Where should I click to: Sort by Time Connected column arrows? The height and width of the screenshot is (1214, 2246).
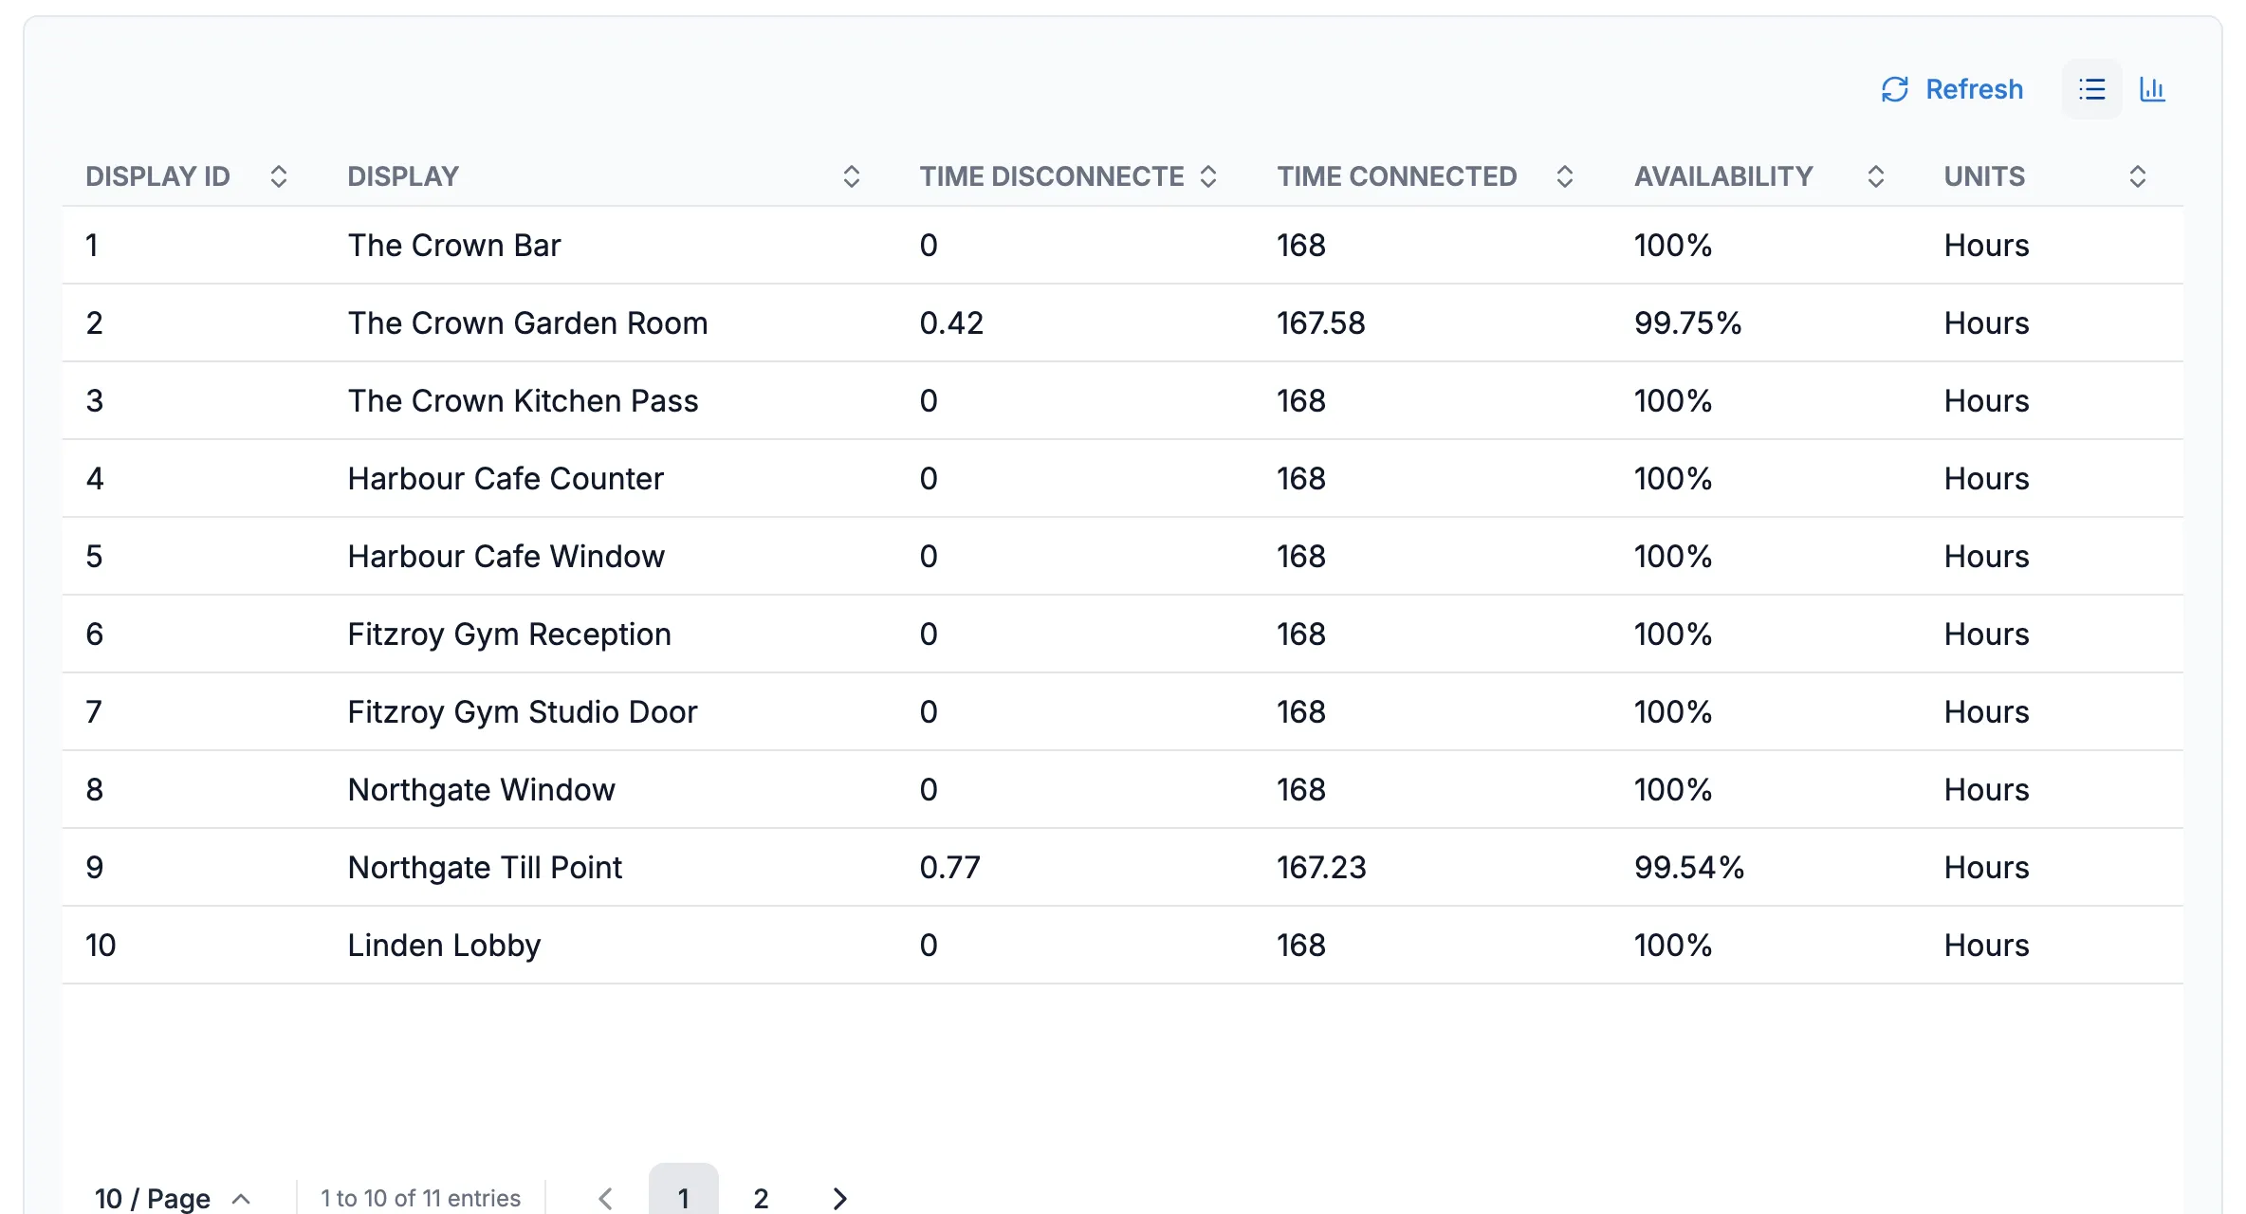click(x=1565, y=176)
